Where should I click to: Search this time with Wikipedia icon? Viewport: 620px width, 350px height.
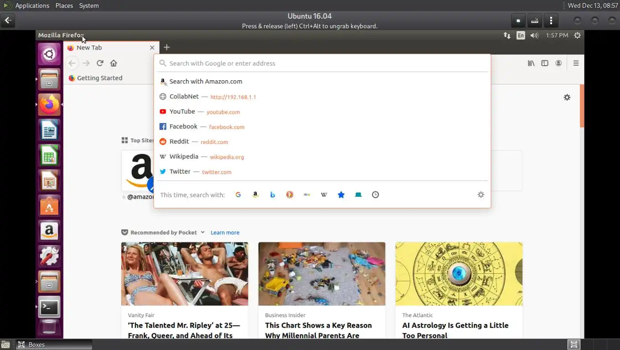coord(324,195)
